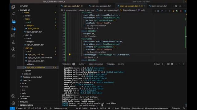Open the Accounts menu
This screenshot has width=197, height=110.
click(x=13, y=96)
